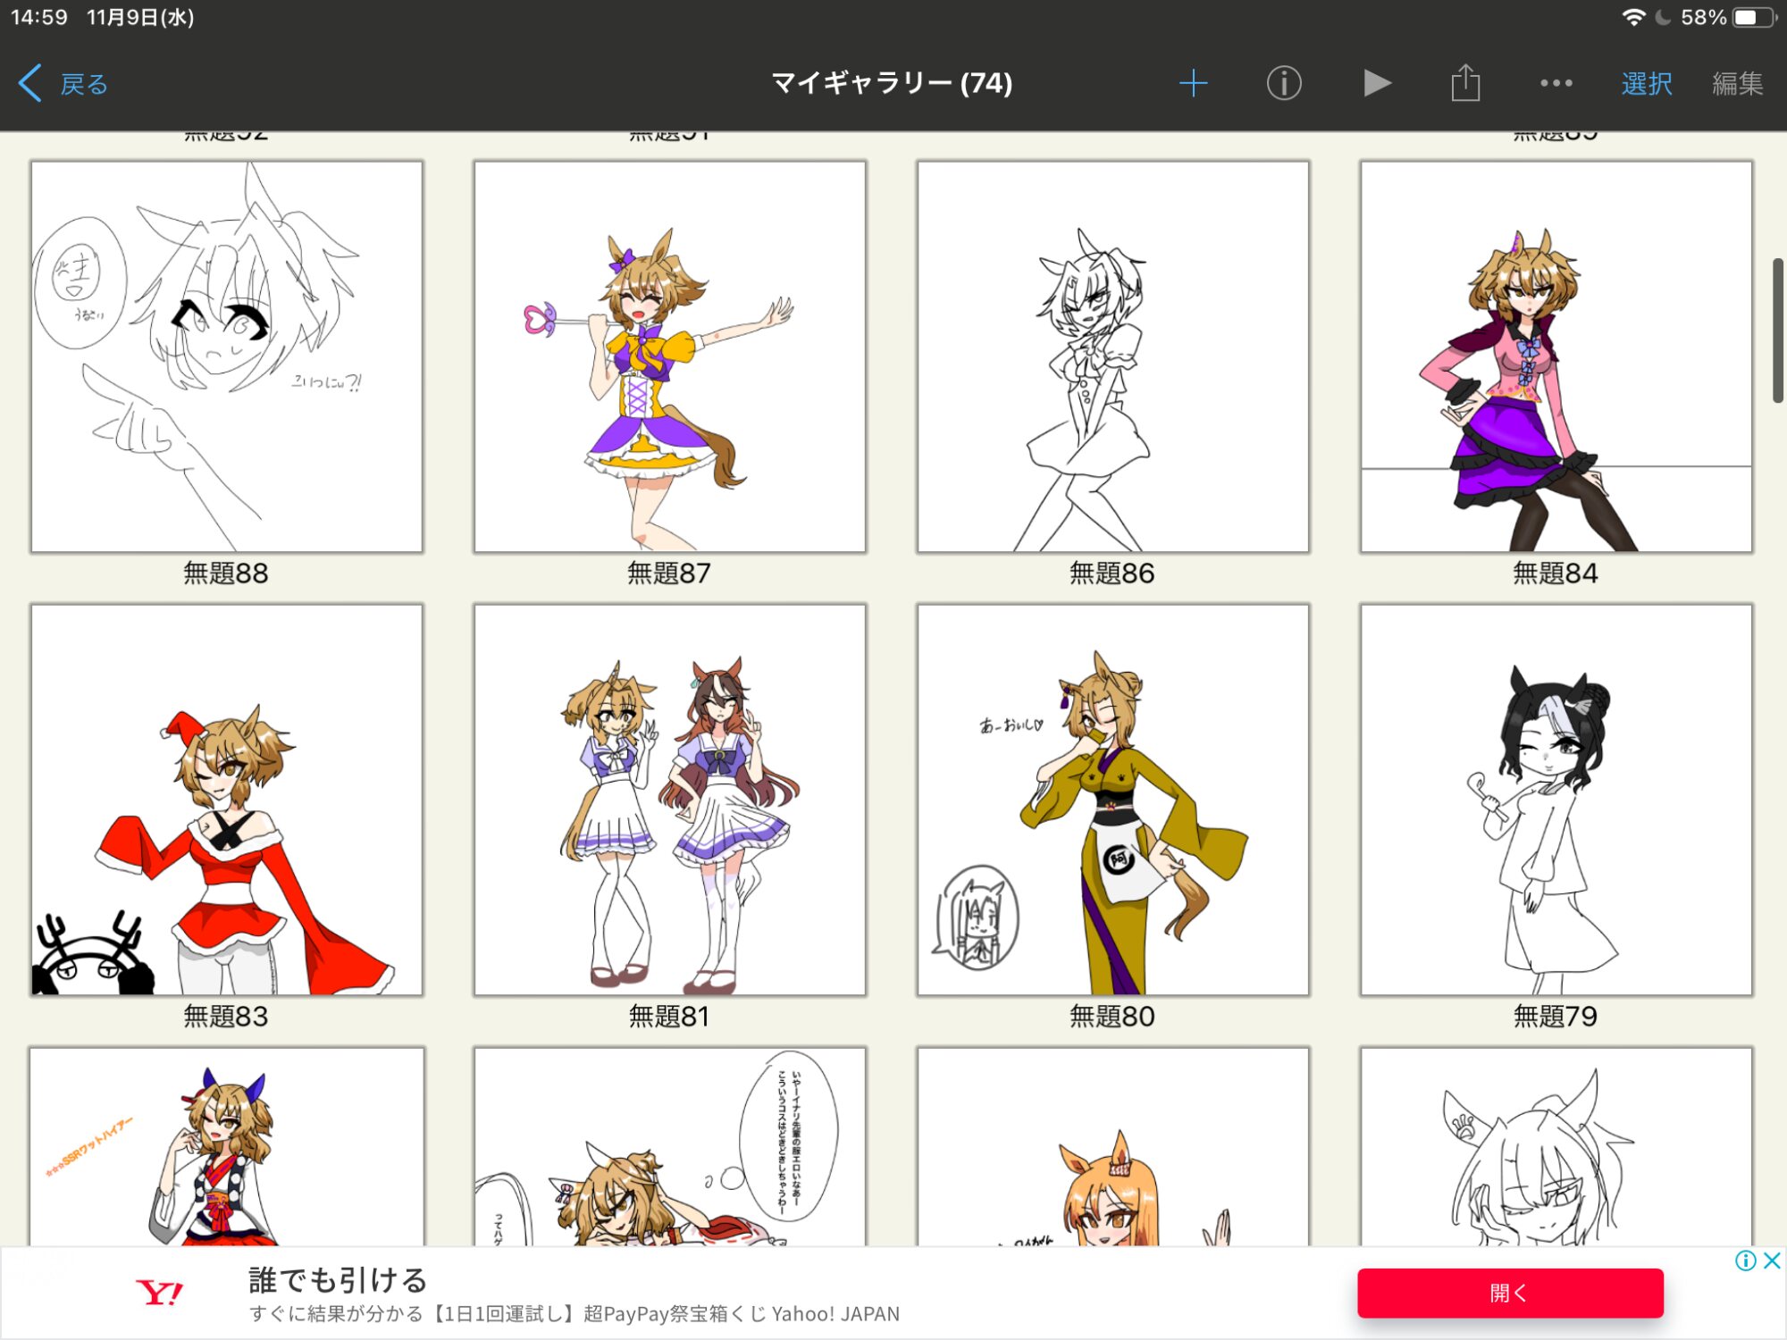Tap the 14:59 clock in status bar

click(x=39, y=17)
